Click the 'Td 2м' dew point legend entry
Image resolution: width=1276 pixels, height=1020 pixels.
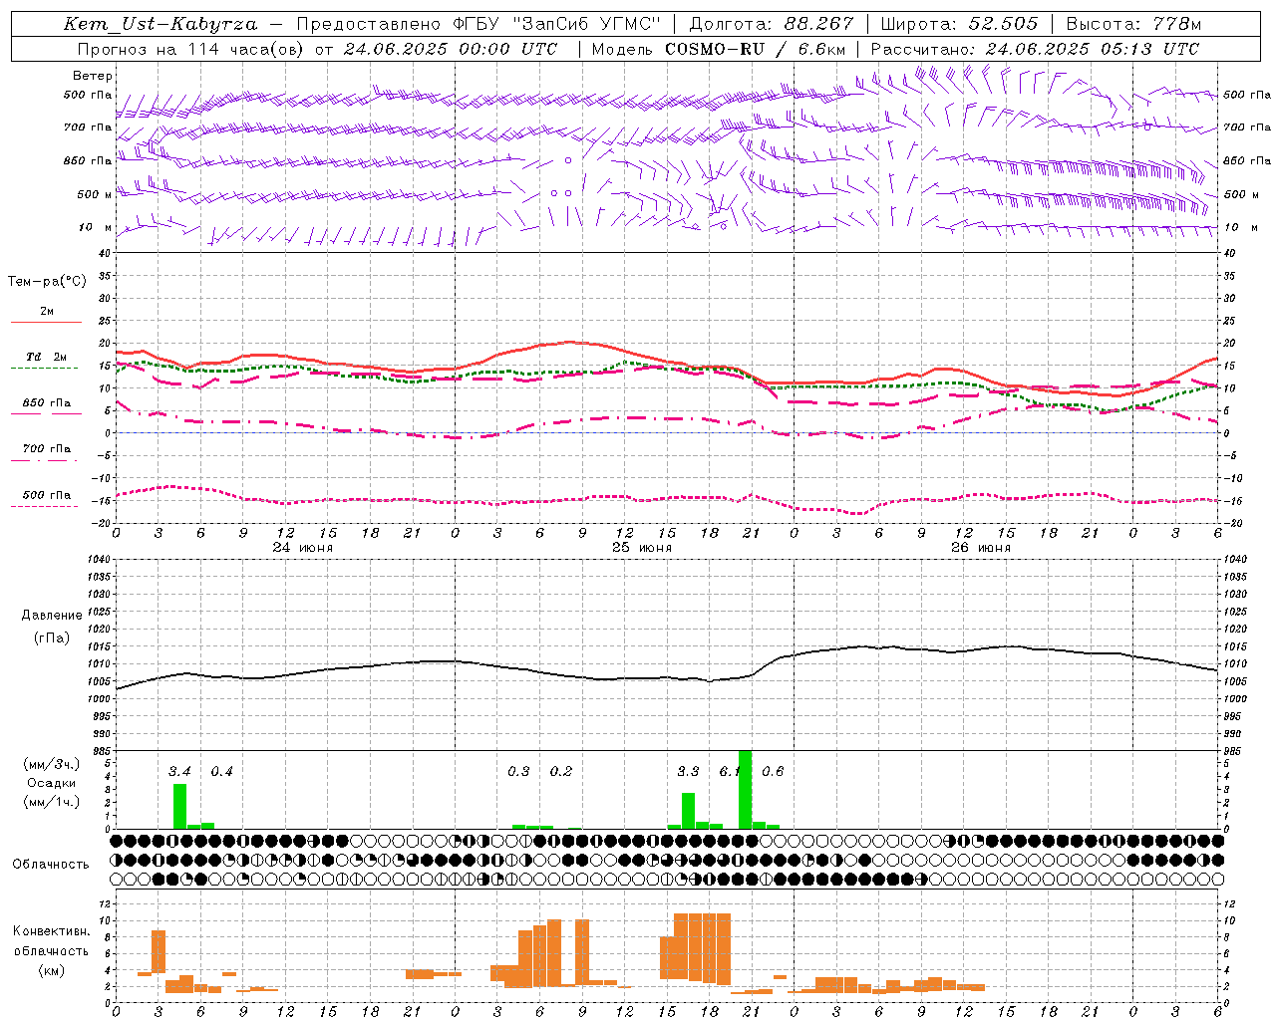pyautogui.click(x=46, y=357)
